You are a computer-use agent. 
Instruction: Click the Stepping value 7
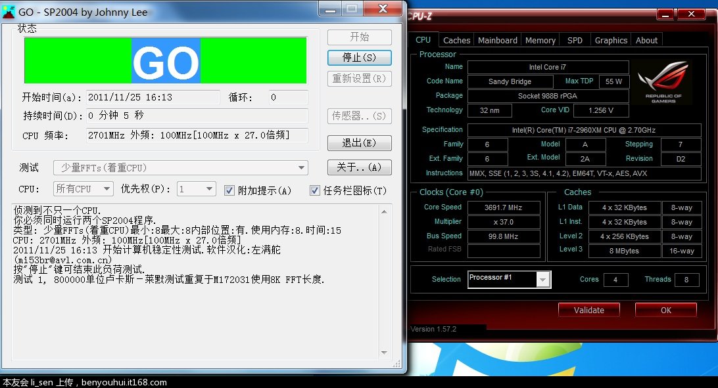681,144
